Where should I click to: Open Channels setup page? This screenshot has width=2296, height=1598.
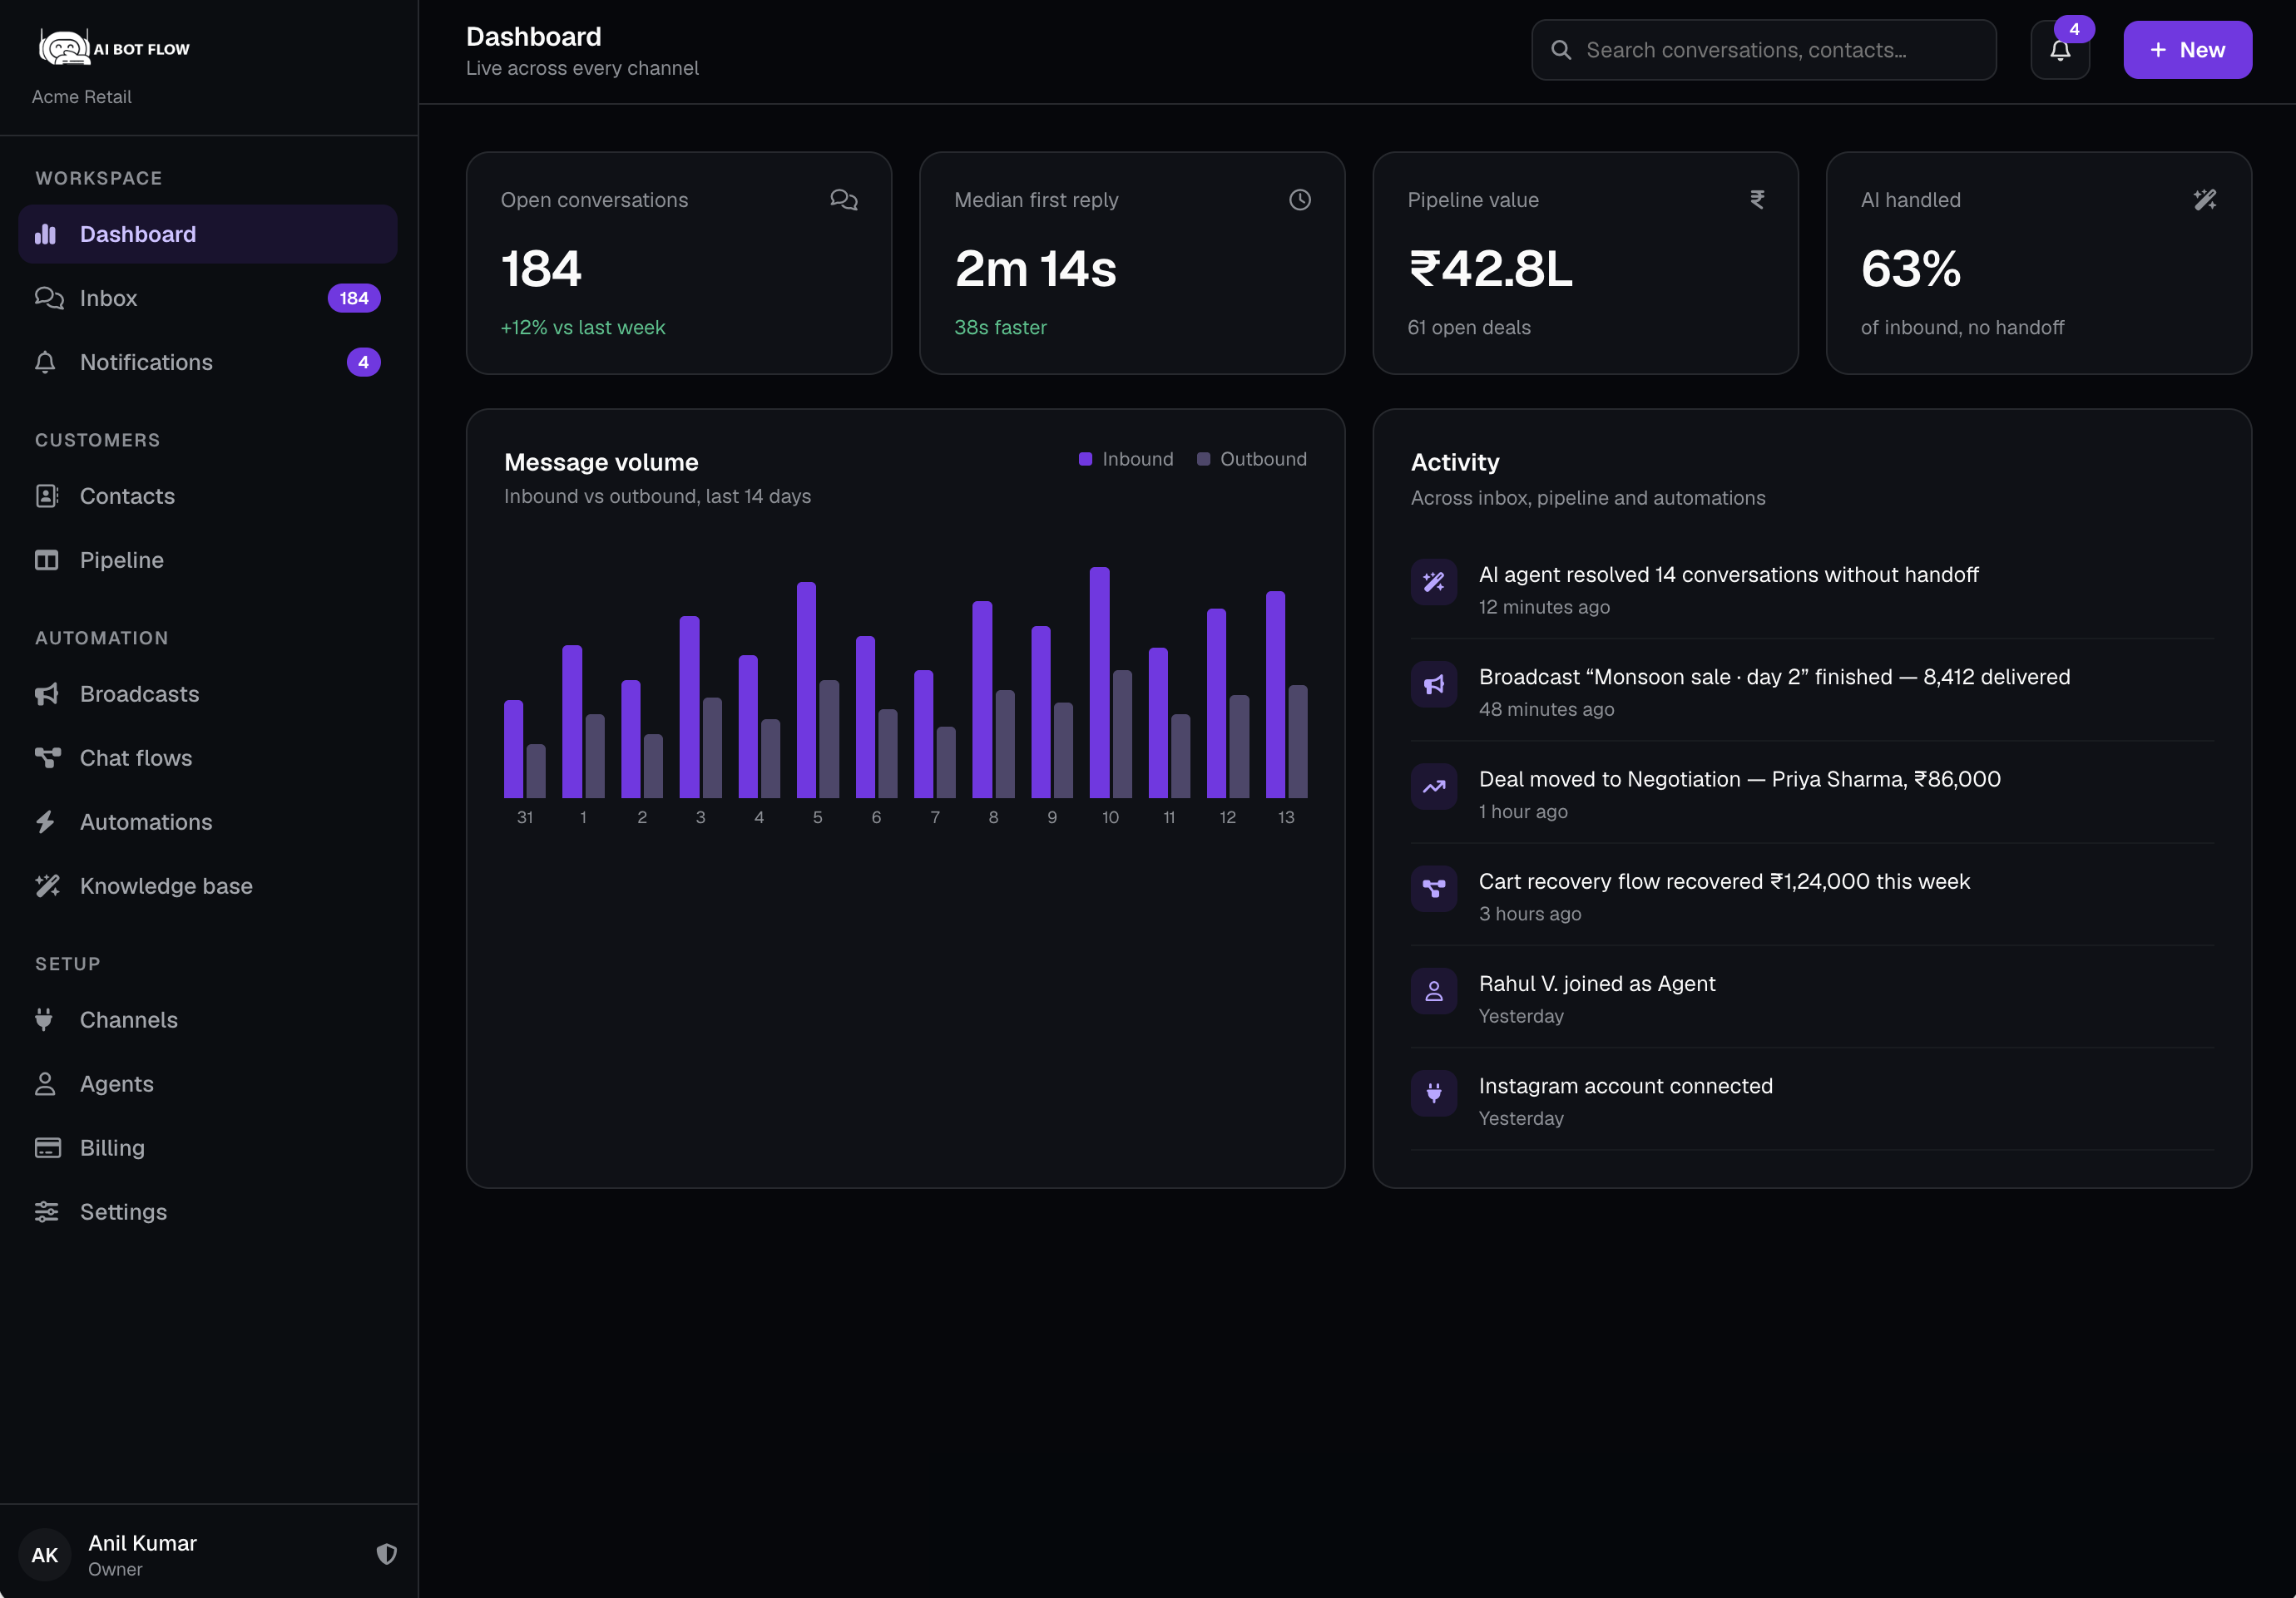coord(208,1019)
